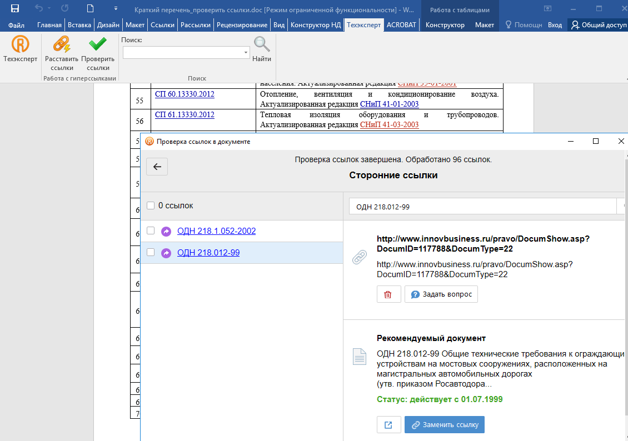Image resolution: width=628 pixels, height=441 pixels.
Task: Open recommended document in external window icon
Action: pyautogui.click(x=388, y=425)
